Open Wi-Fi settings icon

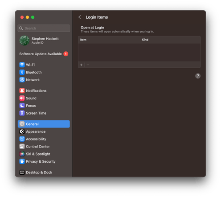(22, 65)
